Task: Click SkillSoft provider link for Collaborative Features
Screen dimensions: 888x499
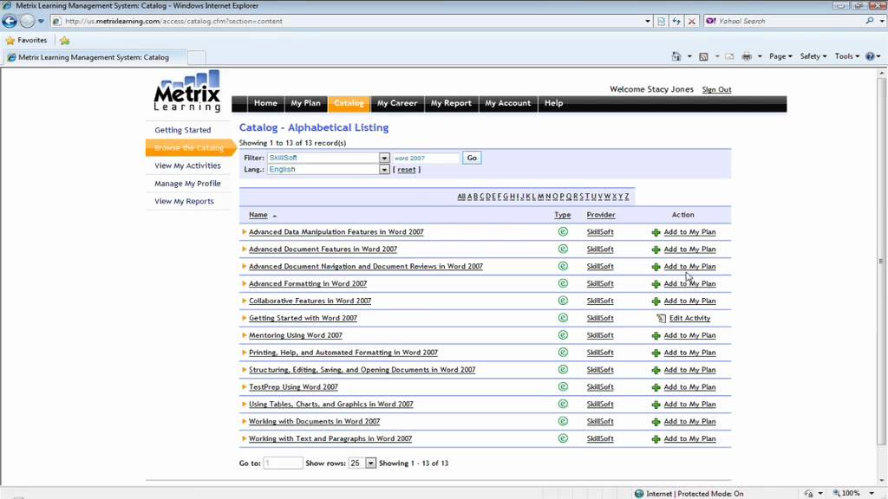Action: [600, 301]
